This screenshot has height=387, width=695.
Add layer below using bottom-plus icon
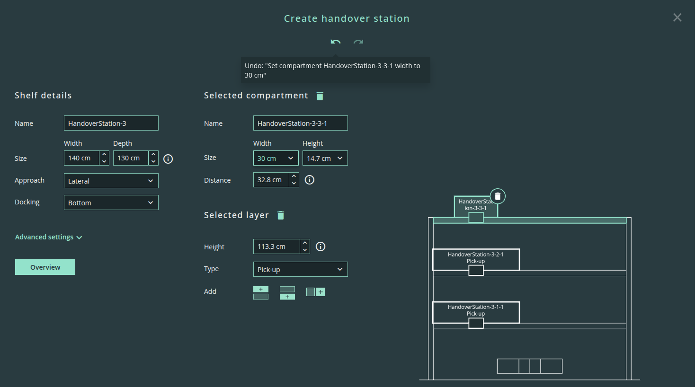tap(287, 293)
